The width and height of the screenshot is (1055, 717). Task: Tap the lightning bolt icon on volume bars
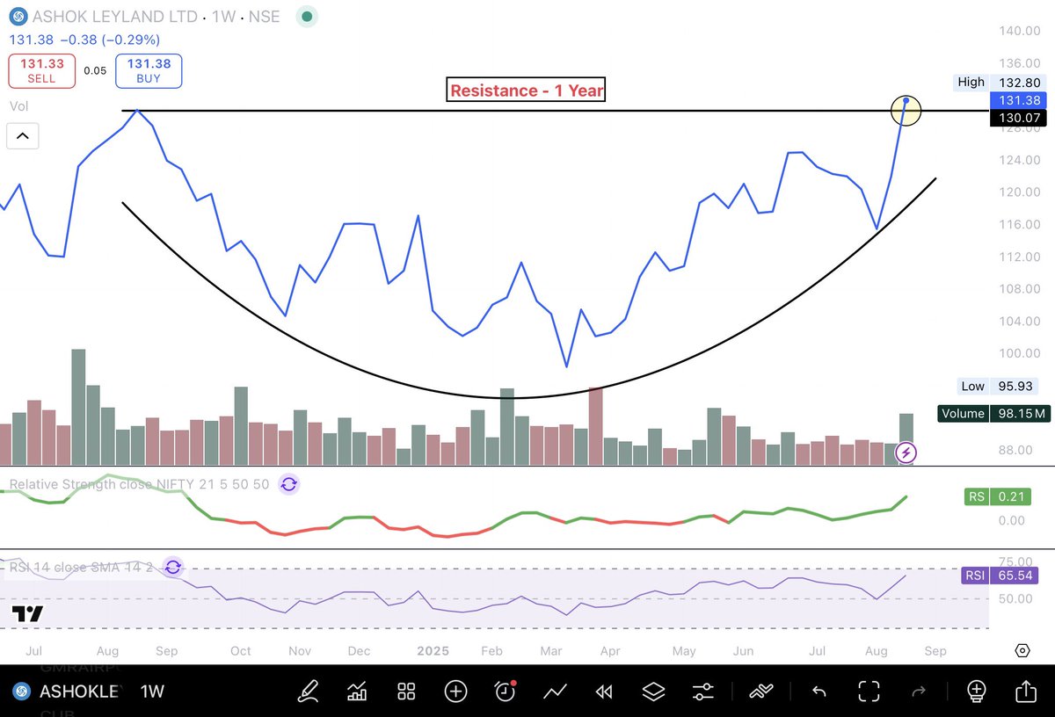click(x=906, y=453)
